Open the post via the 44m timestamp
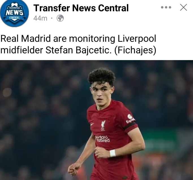 [40, 18]
